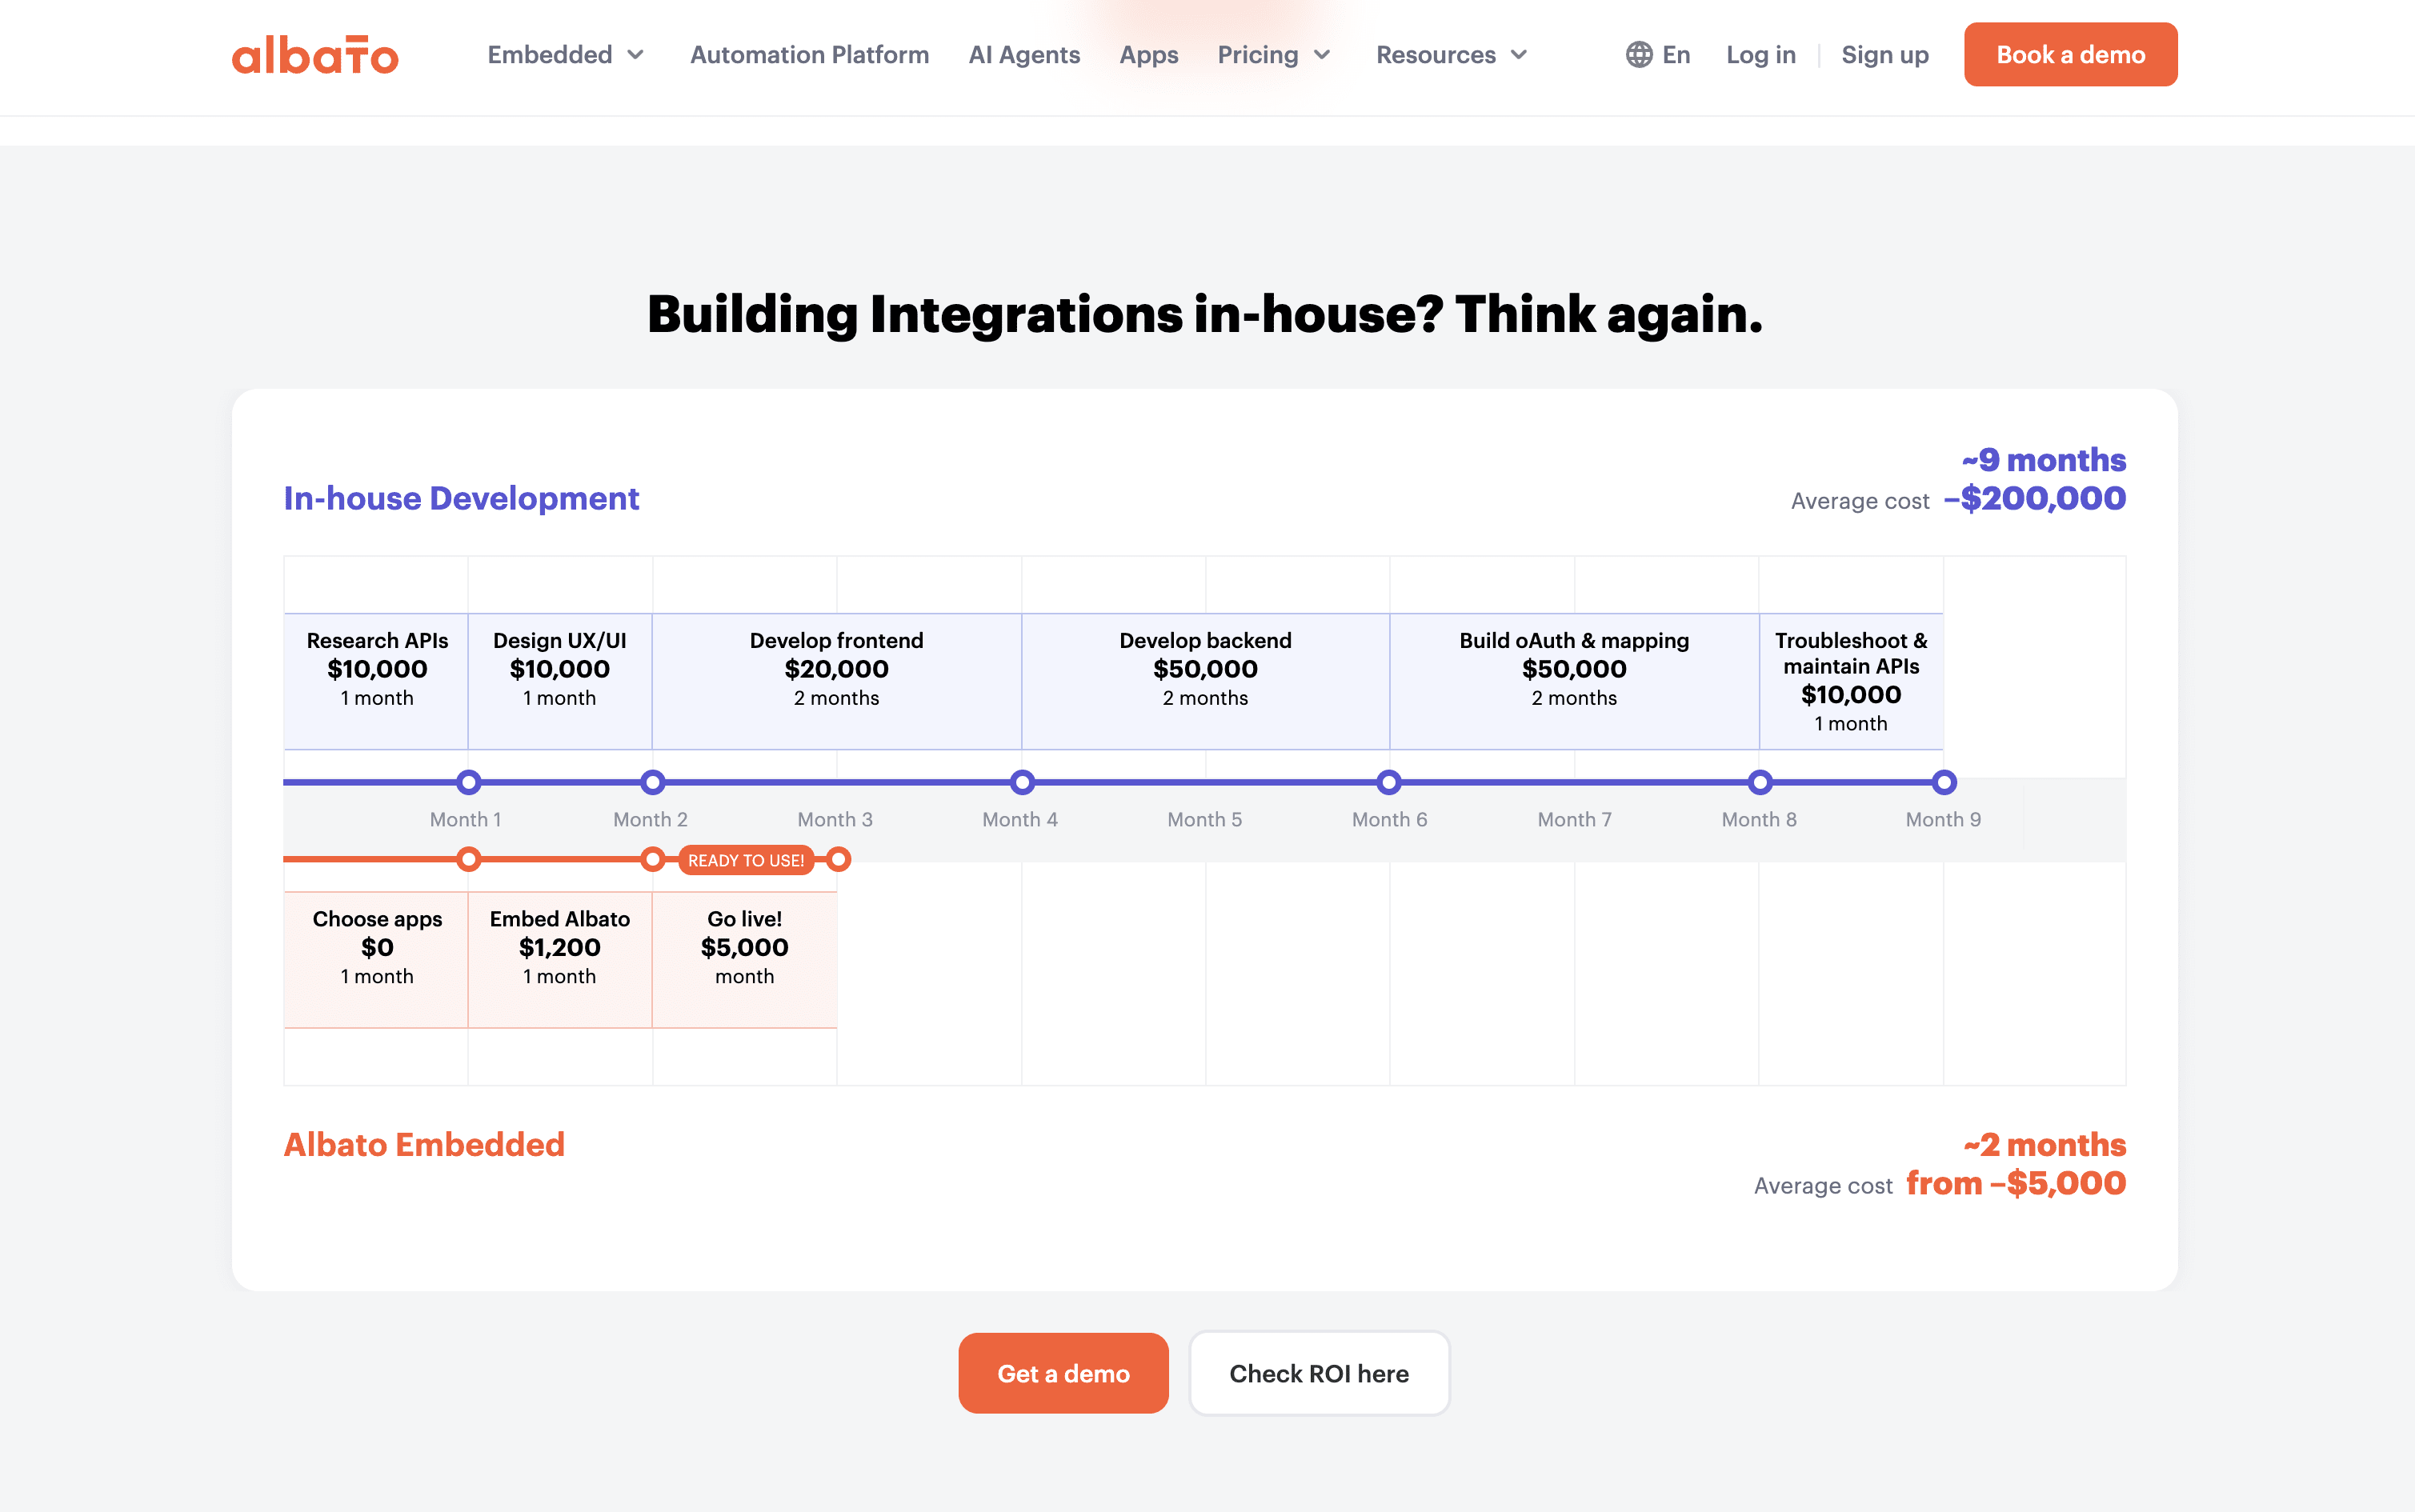This screenshot has width=2415, height=1512.
Task: Click the ~9 months label
Action: pos(2043,459)
